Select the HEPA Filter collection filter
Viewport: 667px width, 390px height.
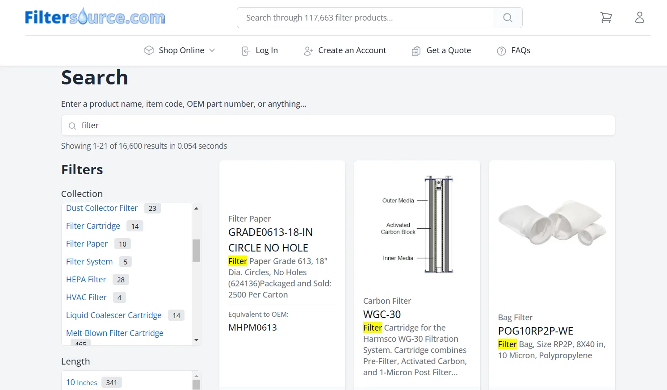[x=86, y=279]
